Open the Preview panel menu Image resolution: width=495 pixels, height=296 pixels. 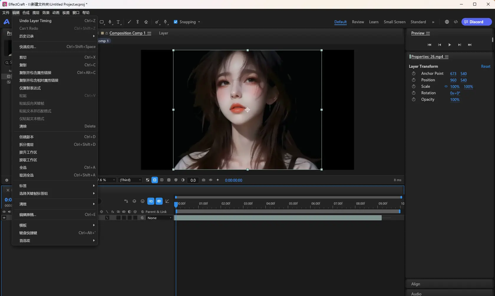pos(428,33)
